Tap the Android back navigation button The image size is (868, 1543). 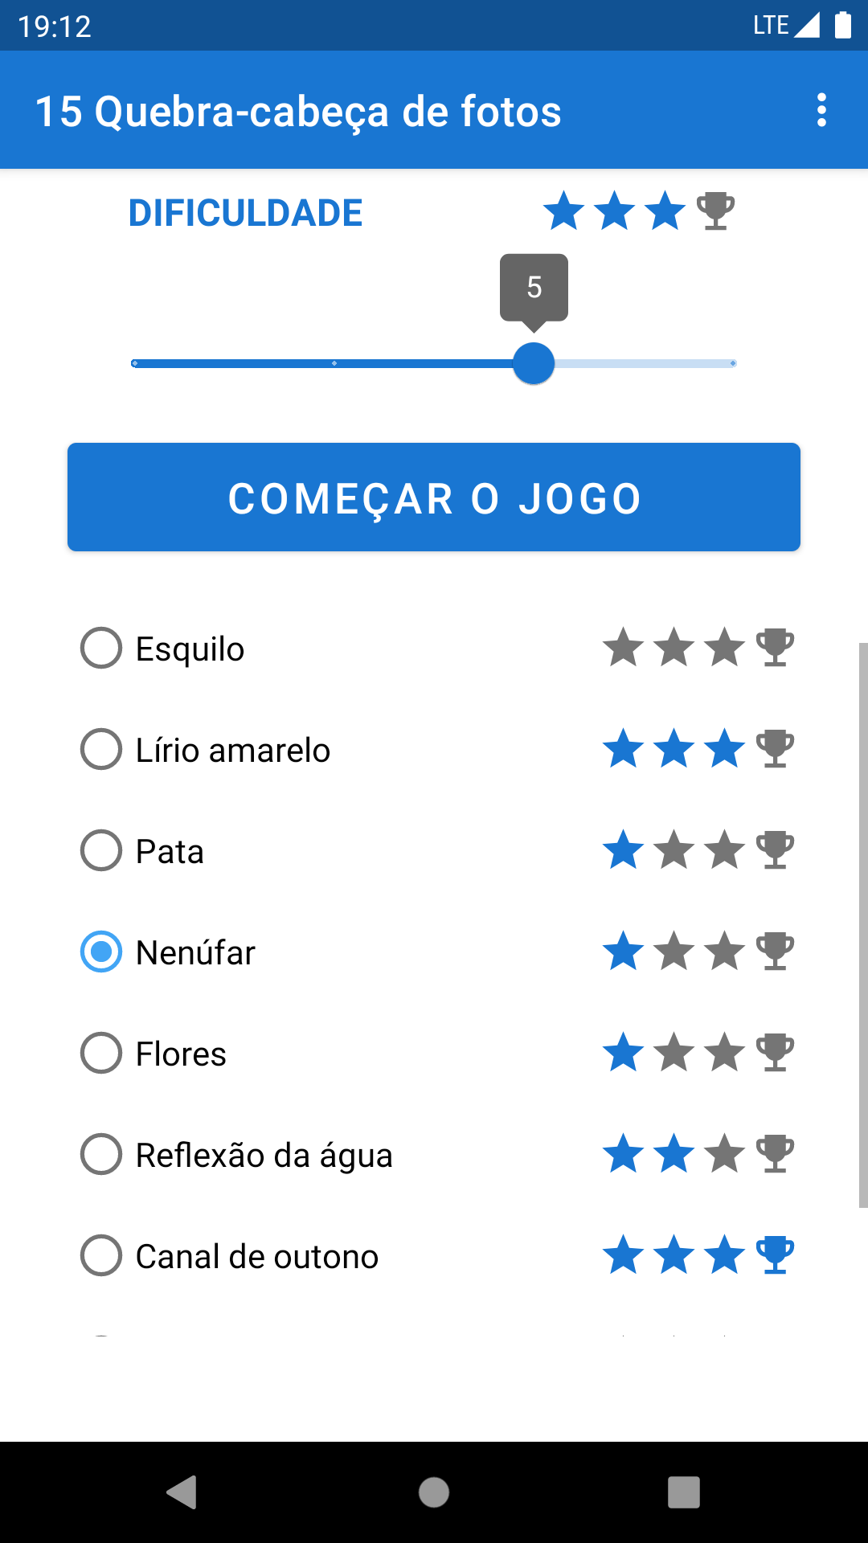(x=182, y=1492)
